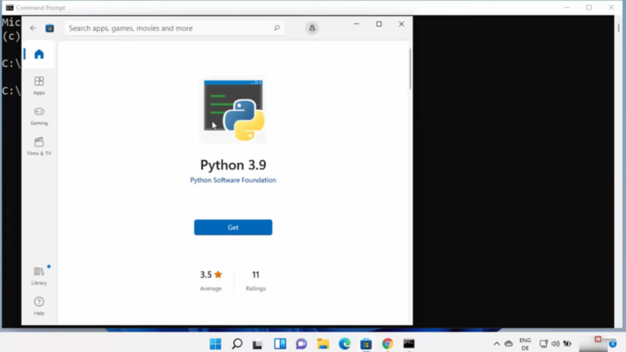The image size is (626, 352).
Task: Open the Windows Start menu
Action: point(215,344)
